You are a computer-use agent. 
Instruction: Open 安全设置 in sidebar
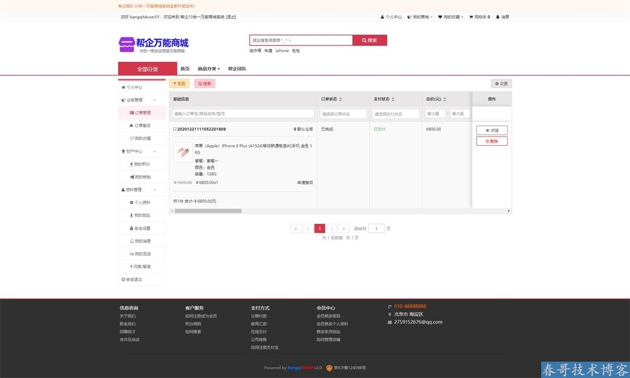click(x=142, y=228)
